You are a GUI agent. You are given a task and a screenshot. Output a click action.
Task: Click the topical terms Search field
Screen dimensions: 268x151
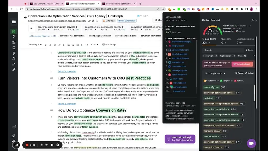point(222,50)
